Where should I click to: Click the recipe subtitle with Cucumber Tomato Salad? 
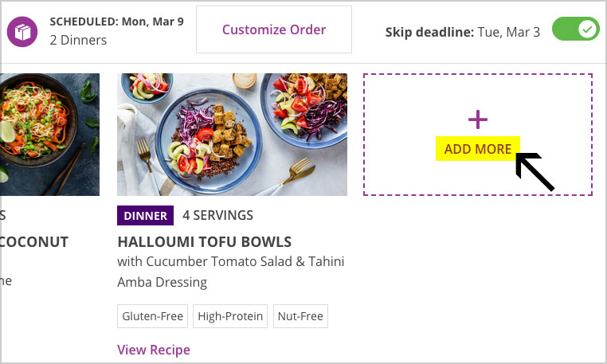click(x=231, y=272)
